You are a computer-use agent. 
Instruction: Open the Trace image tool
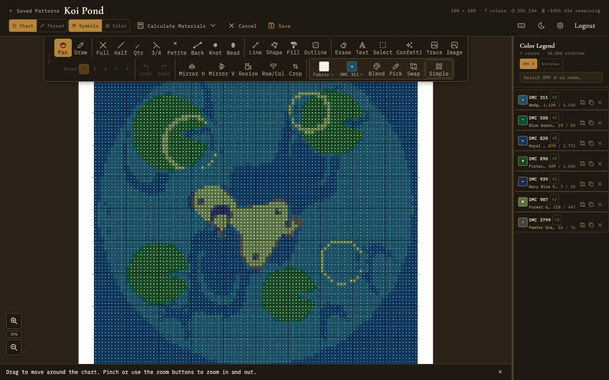434,48
